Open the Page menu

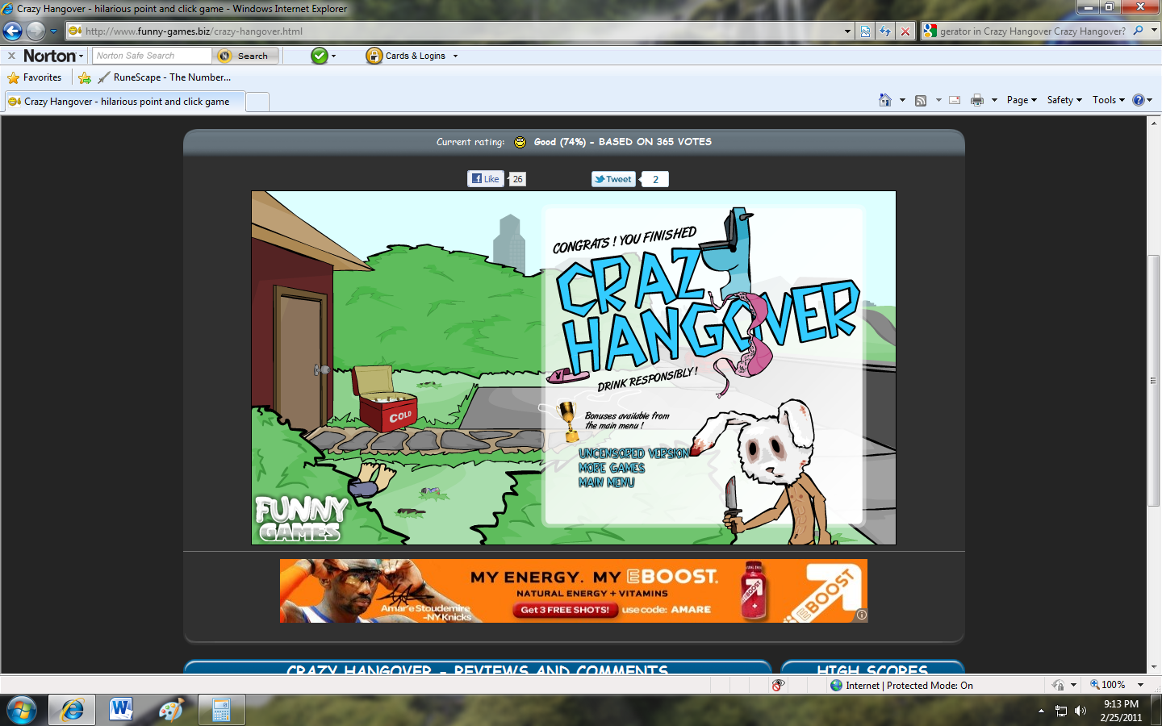pos(1022,100)
